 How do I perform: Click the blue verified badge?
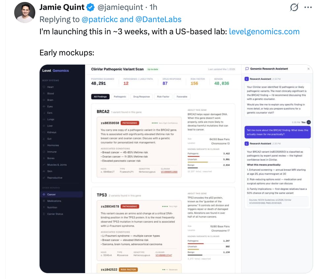[90, 7]
